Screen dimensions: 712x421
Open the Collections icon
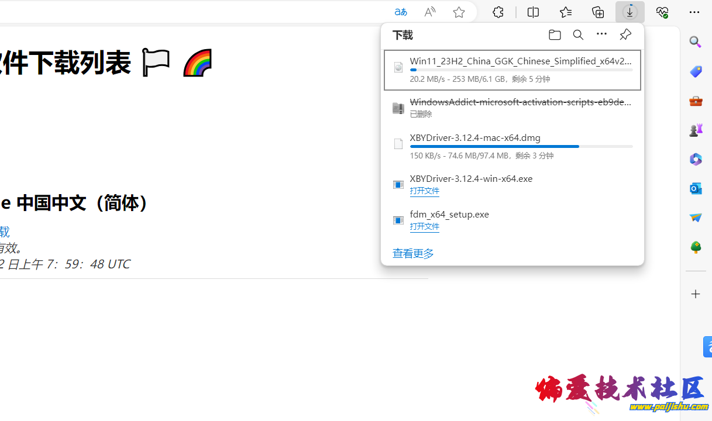(598, 12)
